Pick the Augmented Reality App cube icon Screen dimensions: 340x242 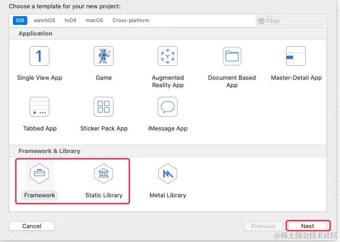tap(167, 56)
